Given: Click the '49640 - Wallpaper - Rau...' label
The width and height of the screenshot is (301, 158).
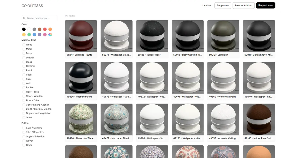Looking at the screenshot, I should (259, 97).
